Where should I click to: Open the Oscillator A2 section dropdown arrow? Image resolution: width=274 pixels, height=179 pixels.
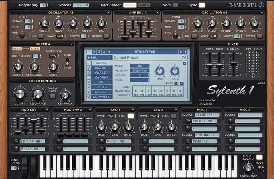(x=262, y=13)
